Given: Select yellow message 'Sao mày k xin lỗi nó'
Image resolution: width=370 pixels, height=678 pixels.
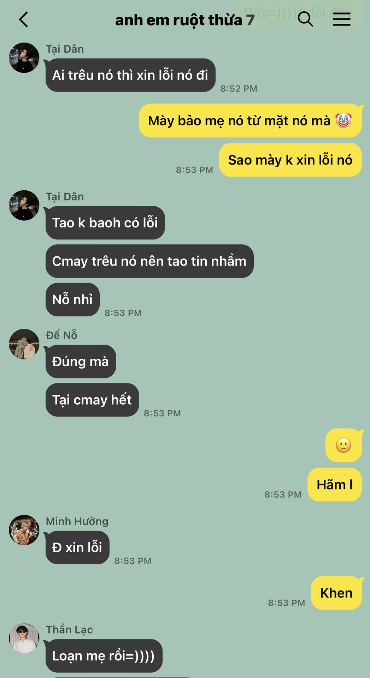Looking at the screenshot, I should coord(290,160).
